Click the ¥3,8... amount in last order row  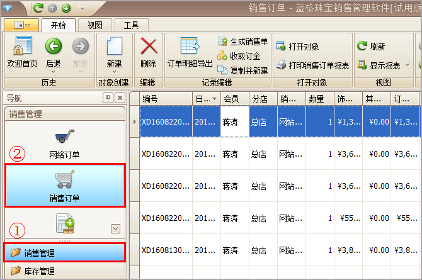click(x=349, y=250)
